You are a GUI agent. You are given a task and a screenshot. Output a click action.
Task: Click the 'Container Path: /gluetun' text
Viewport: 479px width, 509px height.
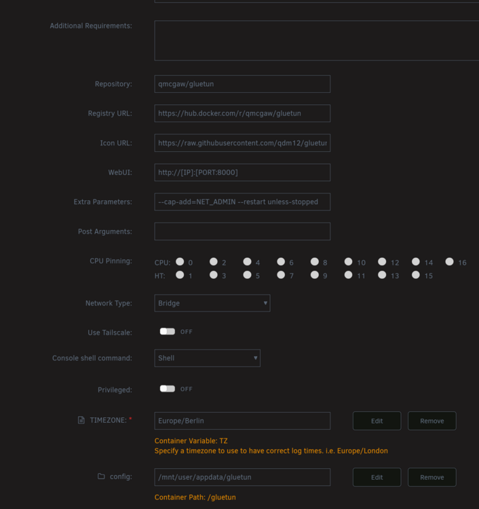195,497
